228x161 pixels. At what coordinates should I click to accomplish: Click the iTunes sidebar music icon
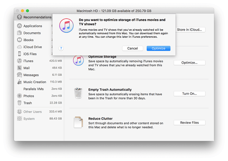[x=19, y=61]
